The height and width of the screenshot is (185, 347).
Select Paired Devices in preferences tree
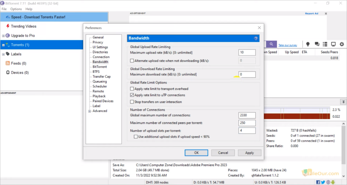tap(103, 101)
